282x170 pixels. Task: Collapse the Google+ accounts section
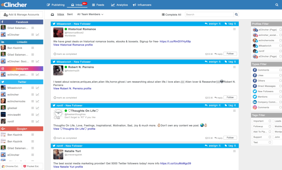click(x=22, y=129)
